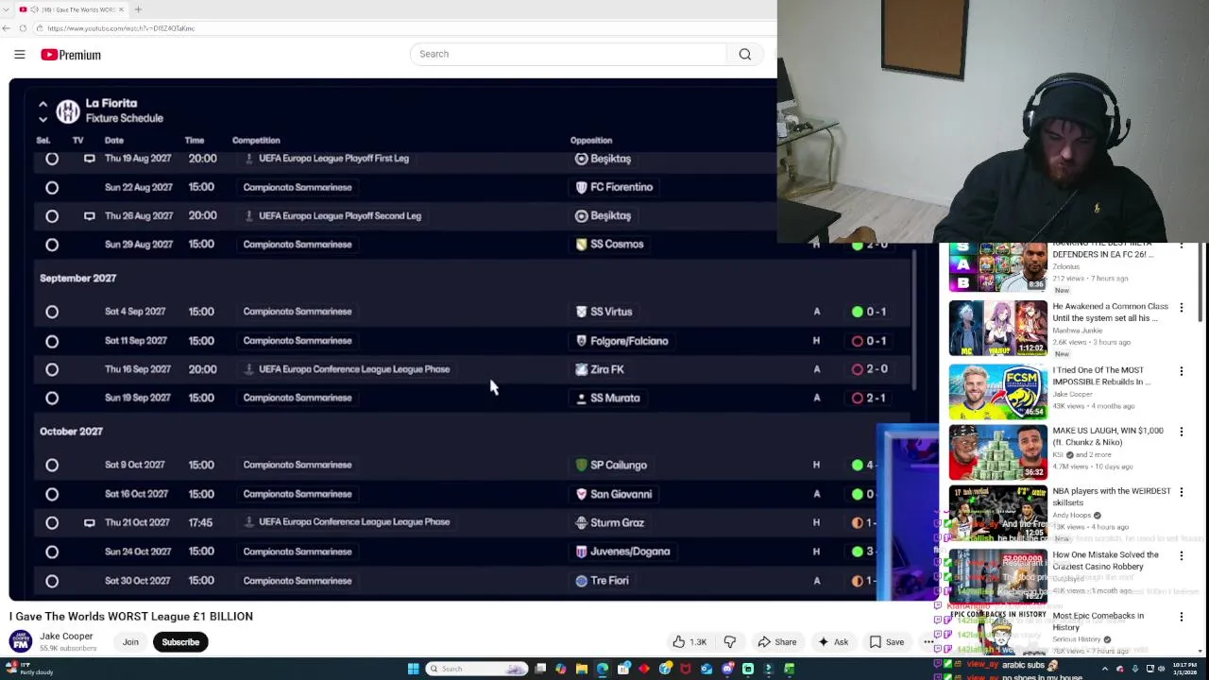Dislike the video with thumbs down
Image resolution: width=1209 pixels, height=680 pixels.
coord(729,642)
